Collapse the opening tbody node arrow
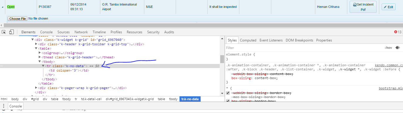 click(40, 62)
